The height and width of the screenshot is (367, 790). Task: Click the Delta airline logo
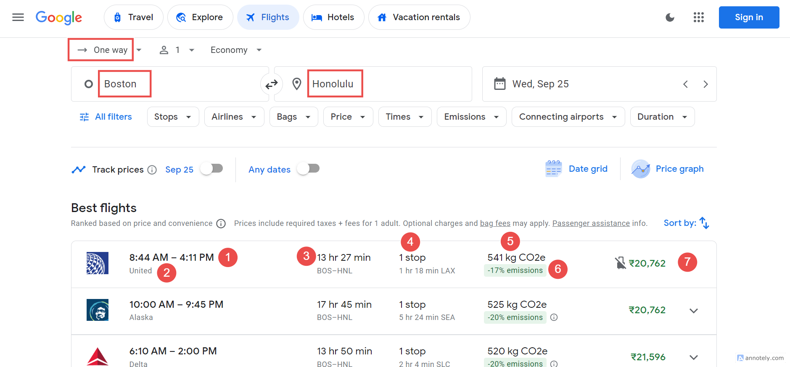(x=98, y=357)
